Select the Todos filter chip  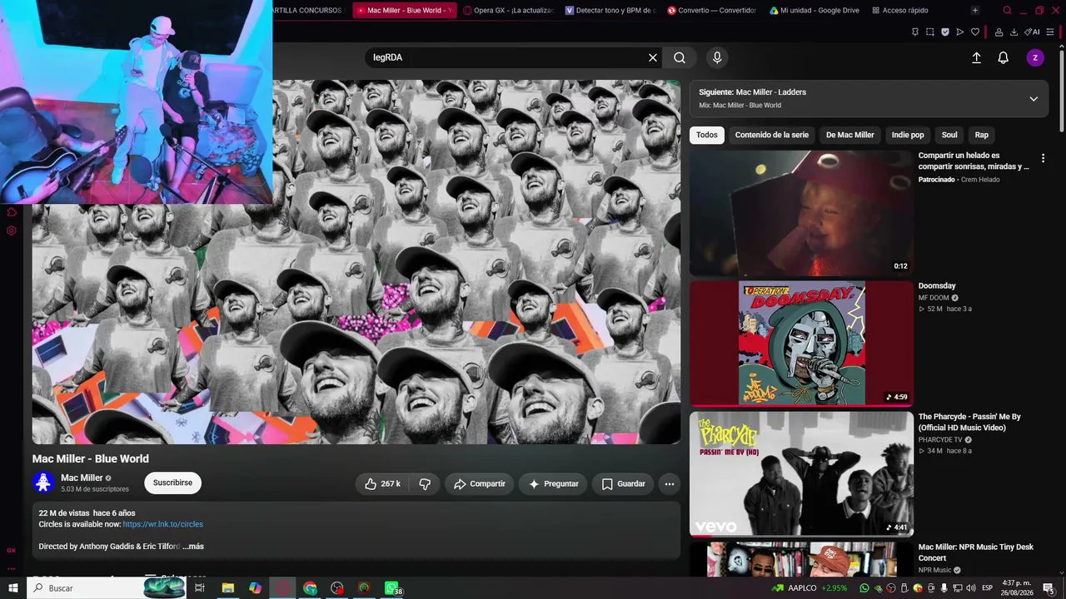(x=707, y=135)
